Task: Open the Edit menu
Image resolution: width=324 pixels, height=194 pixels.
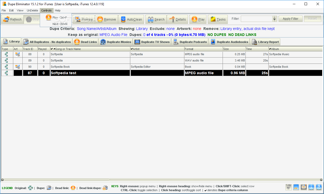Action: [11, 10]
